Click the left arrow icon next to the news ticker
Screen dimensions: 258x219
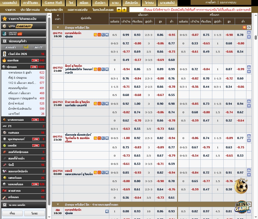coord(119,10)
